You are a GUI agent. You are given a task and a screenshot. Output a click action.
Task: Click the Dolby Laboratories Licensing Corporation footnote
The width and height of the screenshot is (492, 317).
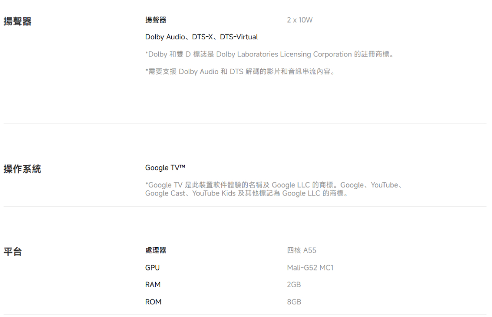pyautogui.click(x=270, y=54)
